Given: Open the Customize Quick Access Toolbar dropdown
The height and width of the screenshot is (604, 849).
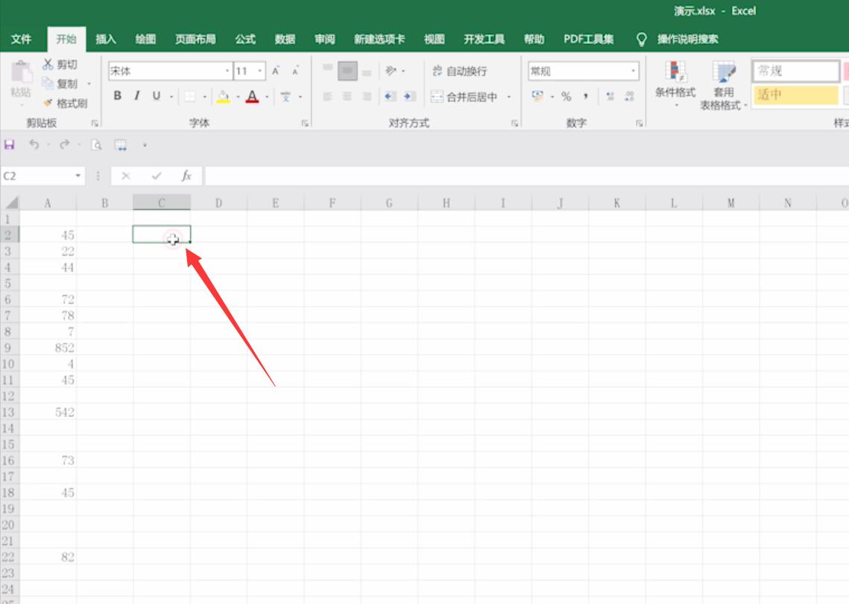Looking at the screenshot, I should (145, 145).
